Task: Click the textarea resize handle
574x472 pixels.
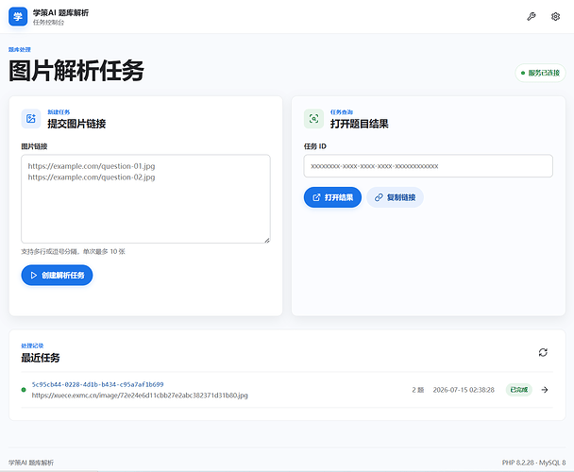Action: pos(267,240)
